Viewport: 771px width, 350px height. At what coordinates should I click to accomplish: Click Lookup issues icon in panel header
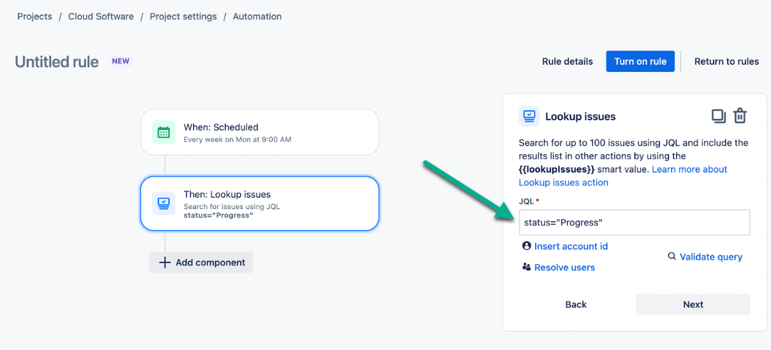click(529, 116)
